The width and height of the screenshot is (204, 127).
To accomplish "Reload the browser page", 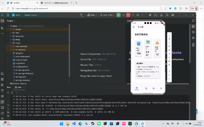I will point(8,8).
